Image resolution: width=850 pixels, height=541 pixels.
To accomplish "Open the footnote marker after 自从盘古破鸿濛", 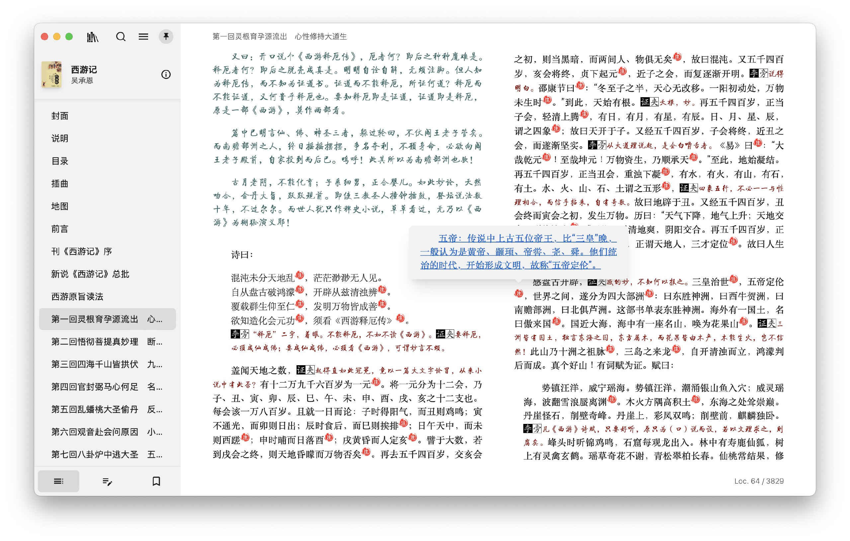I will [300, 289].
